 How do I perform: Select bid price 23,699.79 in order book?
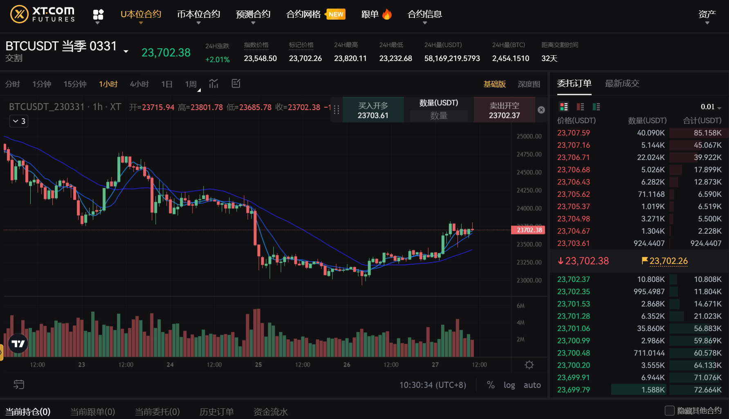coord(573,390)
